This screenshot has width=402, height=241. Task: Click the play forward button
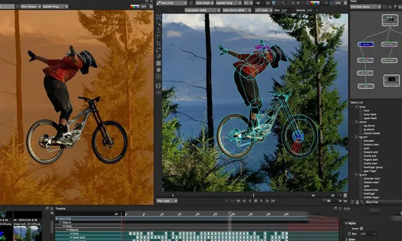point(261,201)
